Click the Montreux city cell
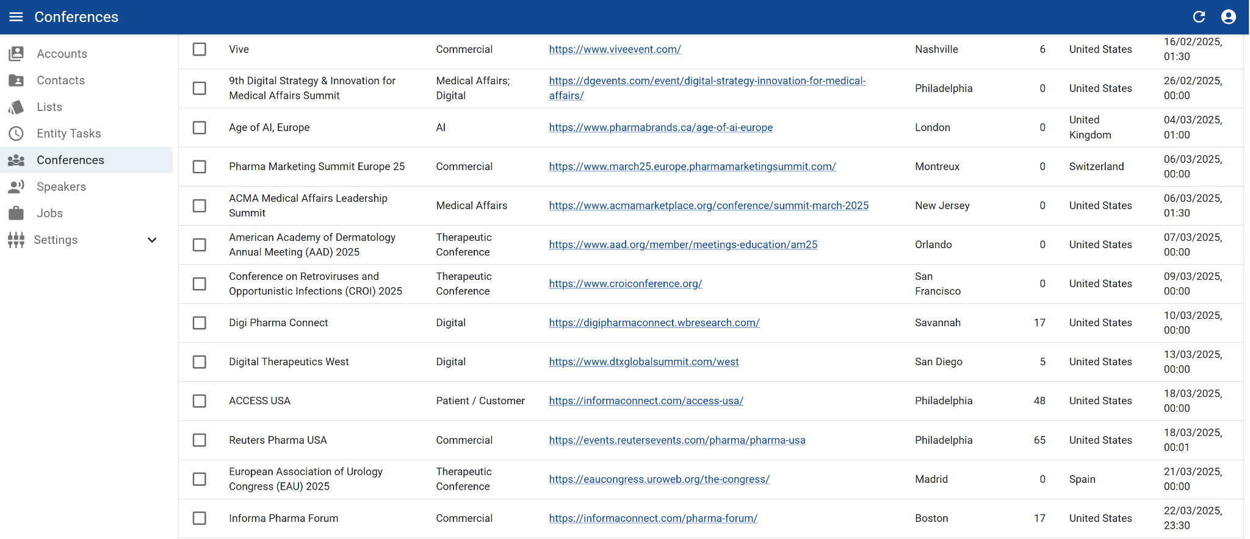Image resolution: width=1250 pixels, height=539 pixels. pyautogui.click(x=937, y=166)
